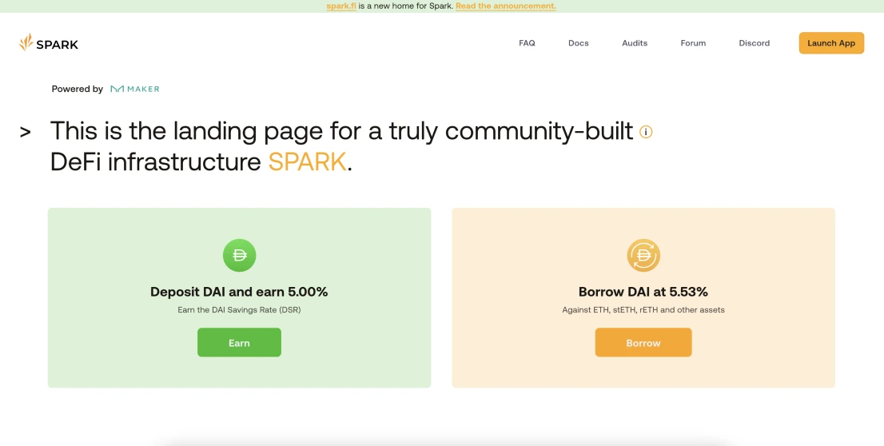Click the Powered by label

point(78,89)
